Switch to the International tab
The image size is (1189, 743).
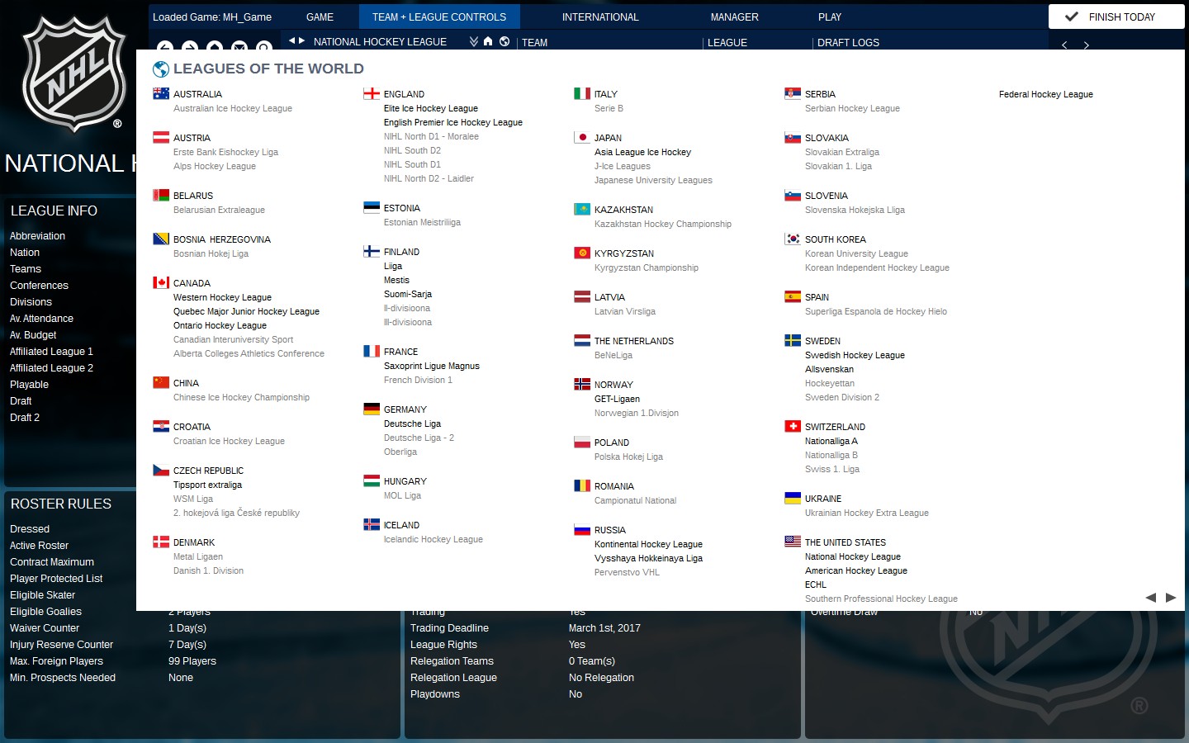point(600,17)
